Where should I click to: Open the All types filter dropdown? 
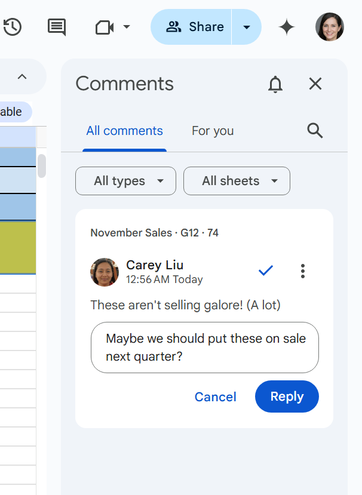click(125, 181)
